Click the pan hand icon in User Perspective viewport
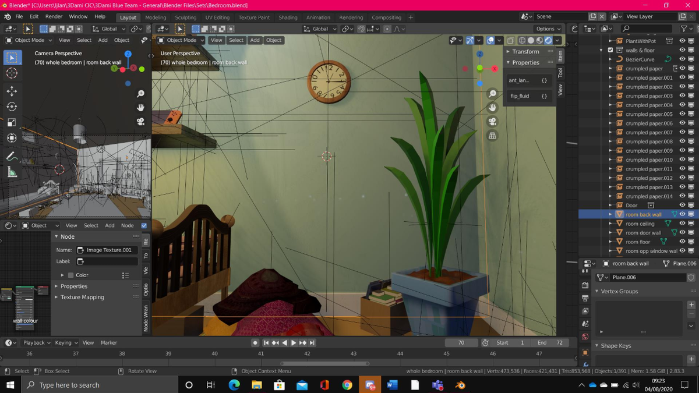 pos(492,107)
